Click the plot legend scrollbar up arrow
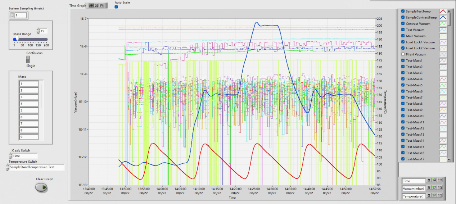 (x=449, y=11)
